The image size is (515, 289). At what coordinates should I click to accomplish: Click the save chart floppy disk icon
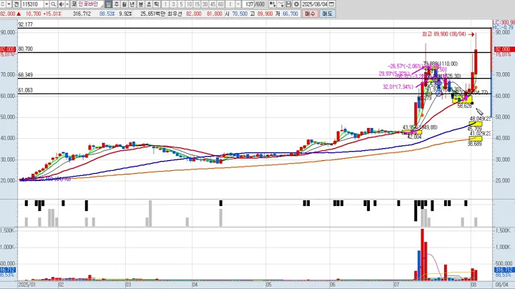[288, 4]
